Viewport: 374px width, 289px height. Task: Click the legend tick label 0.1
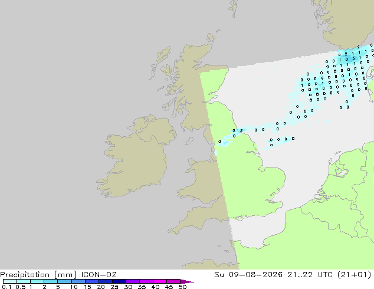6,287
